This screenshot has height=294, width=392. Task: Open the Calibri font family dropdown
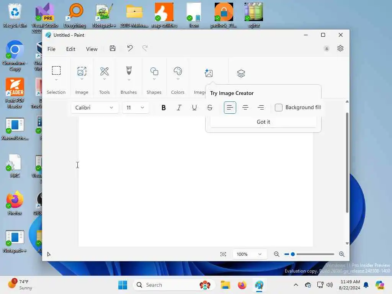point(95,108)
